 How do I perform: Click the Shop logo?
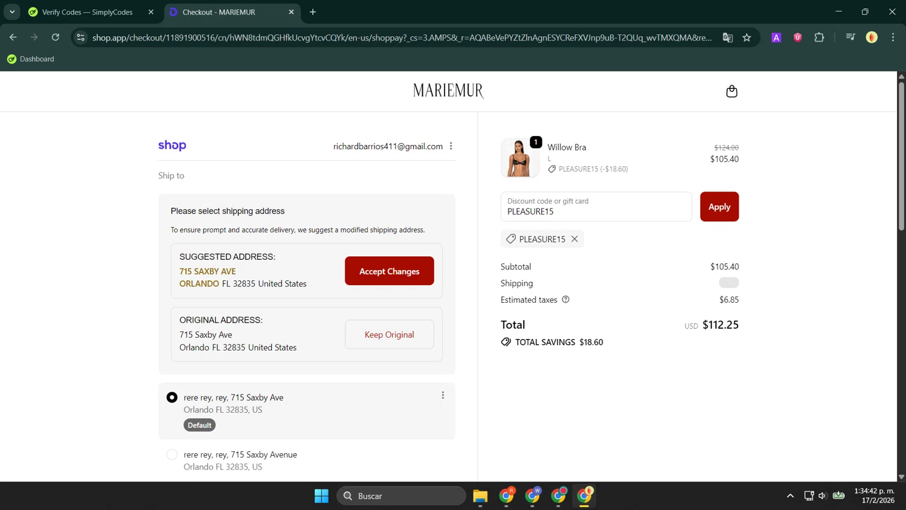click(172, 146)
